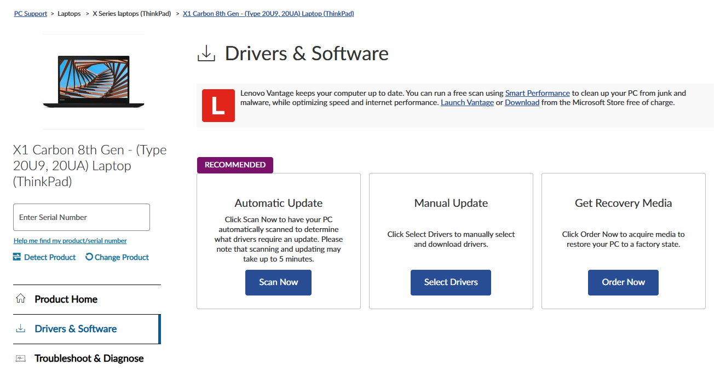Click the Change Product refresh icon

pyautogui.click(x=89, y=257)
